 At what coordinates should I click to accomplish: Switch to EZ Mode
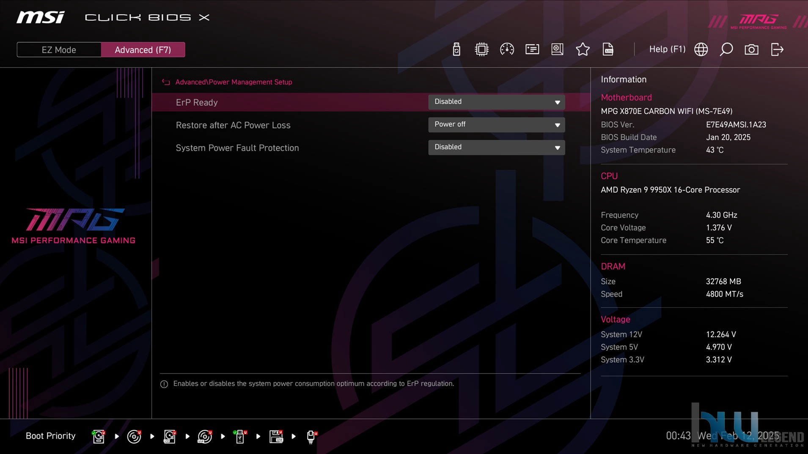pyautogui.click(x=59, y=50)
